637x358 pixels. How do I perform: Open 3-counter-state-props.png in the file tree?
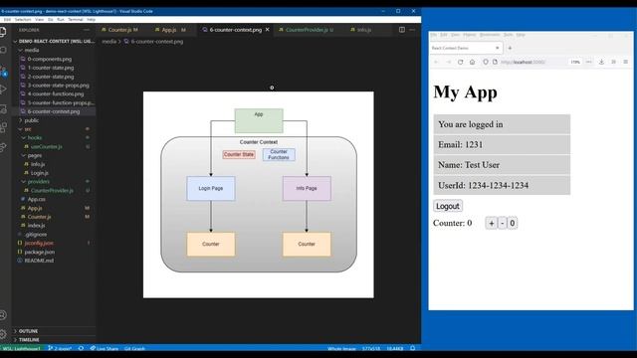[x=58, y=86]
